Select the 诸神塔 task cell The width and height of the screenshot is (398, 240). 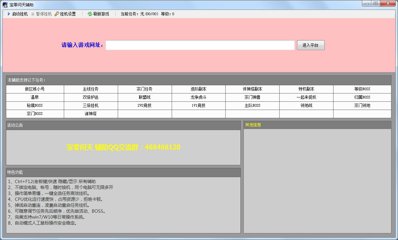point(91,114)
